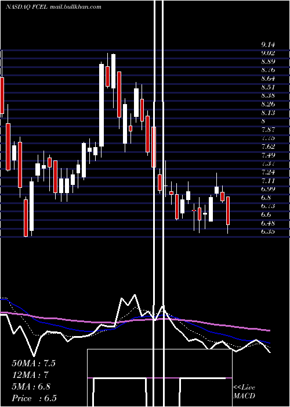Click the 8.26 price label
The width and height of the screenshot is (290, 407).
pyautogui.click(x=268, y=104)
